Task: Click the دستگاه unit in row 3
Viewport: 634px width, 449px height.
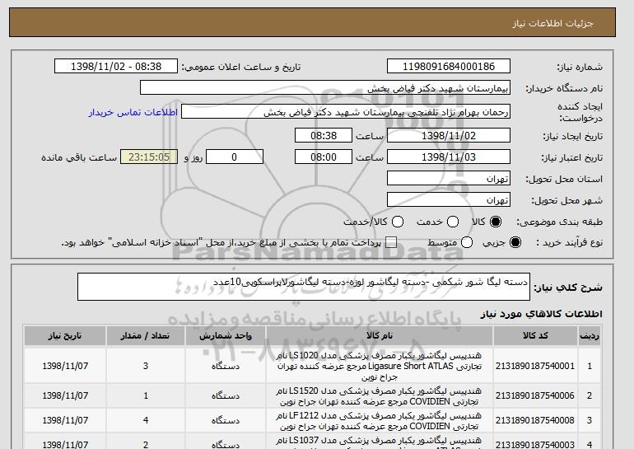Action: (x=226, y=421)
